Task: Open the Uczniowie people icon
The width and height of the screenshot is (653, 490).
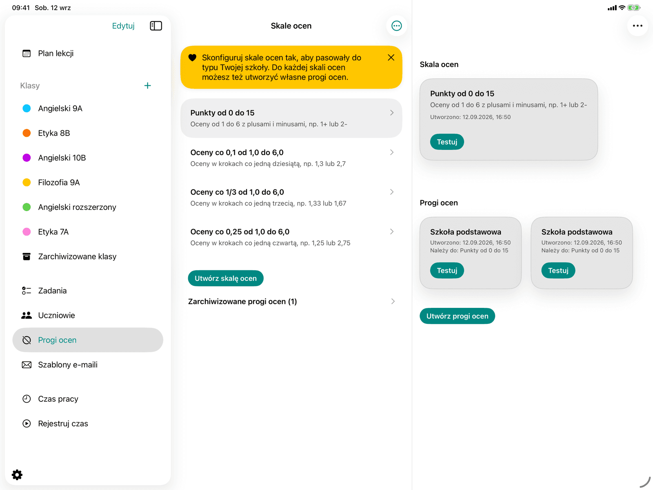Action: (x=27, y=315)
